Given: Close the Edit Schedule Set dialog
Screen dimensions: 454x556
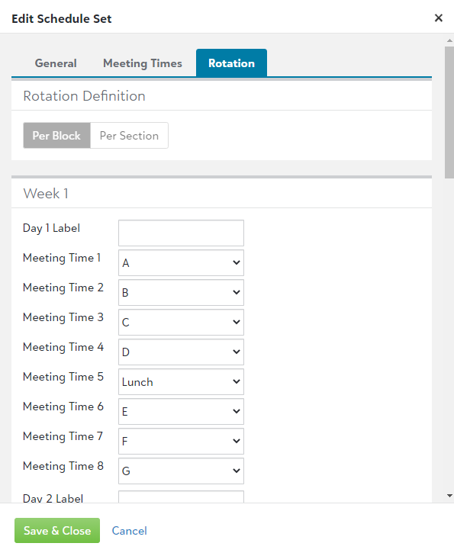Looking at the screenshot, I should pos(439,18).
